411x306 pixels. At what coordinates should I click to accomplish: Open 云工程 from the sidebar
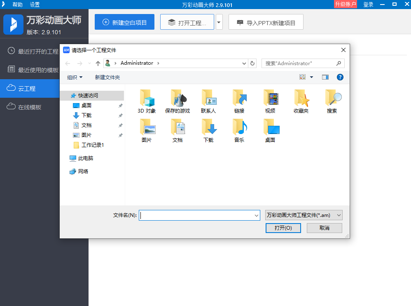pyautogui.click(x=29, y=88)
